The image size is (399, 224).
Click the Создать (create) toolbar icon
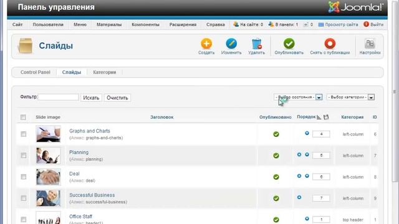206,44
